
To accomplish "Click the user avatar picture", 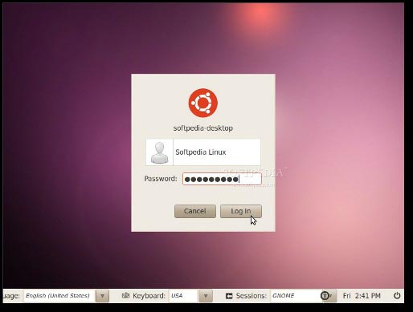I will [160, 152].
